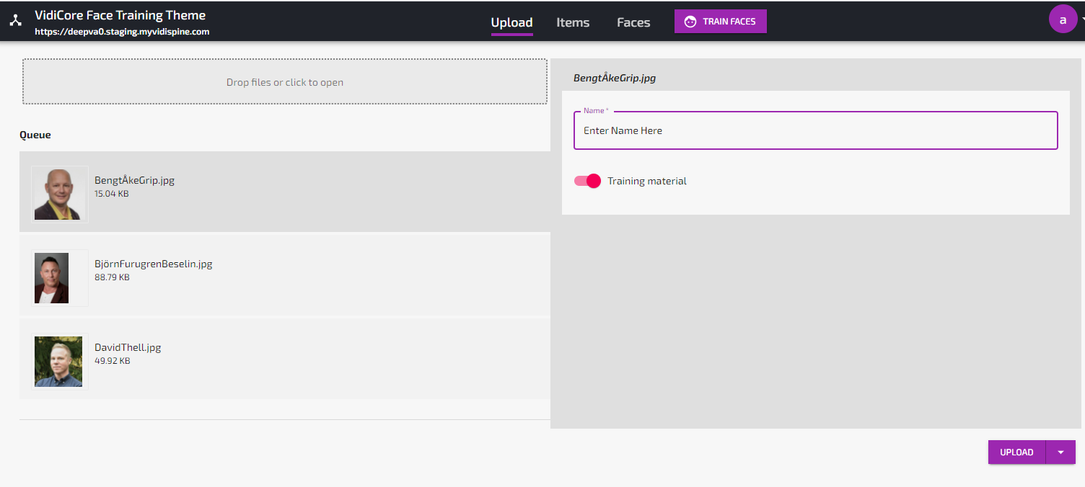Select the BengtÅkeGrip.jpg portrait thumbnail

pos(58,195)
